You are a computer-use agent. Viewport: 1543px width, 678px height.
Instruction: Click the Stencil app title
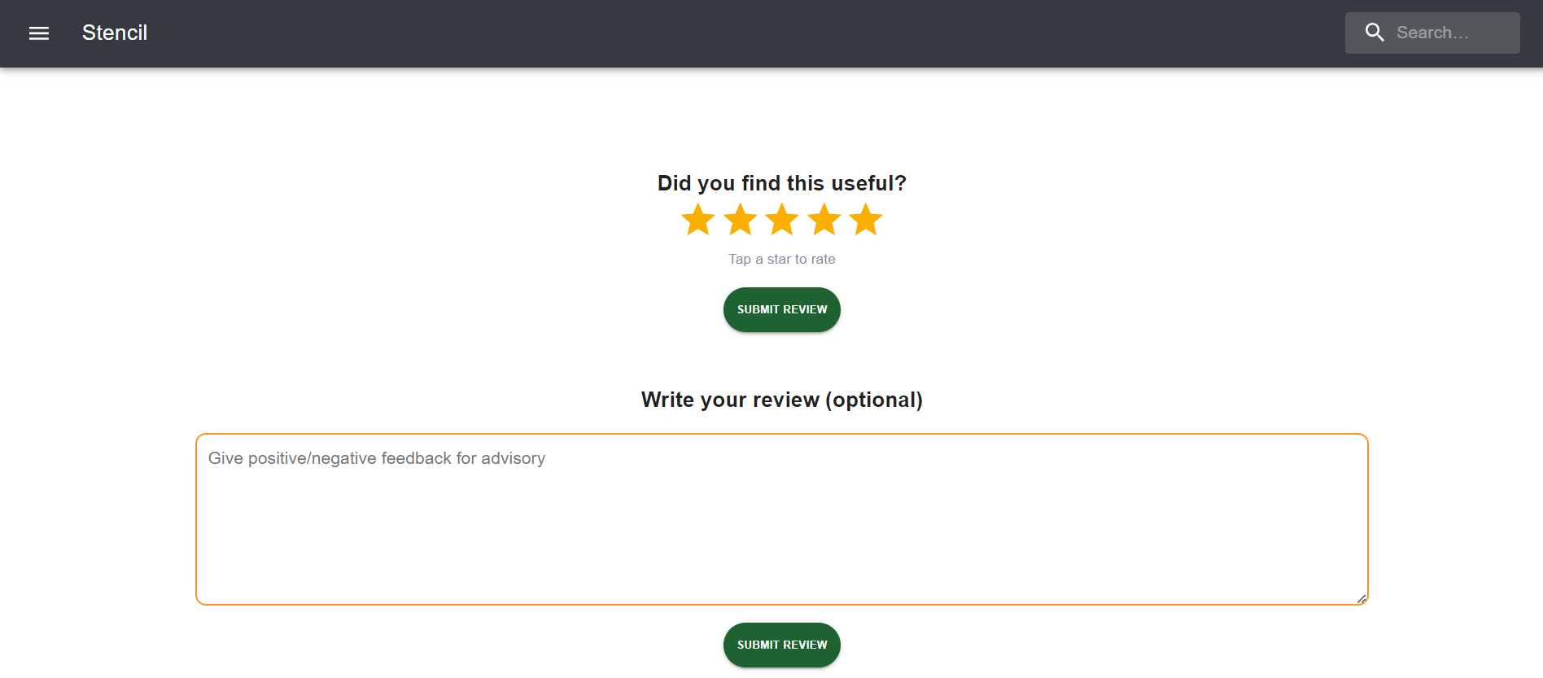pyautogui.click(x=114, y=33)
